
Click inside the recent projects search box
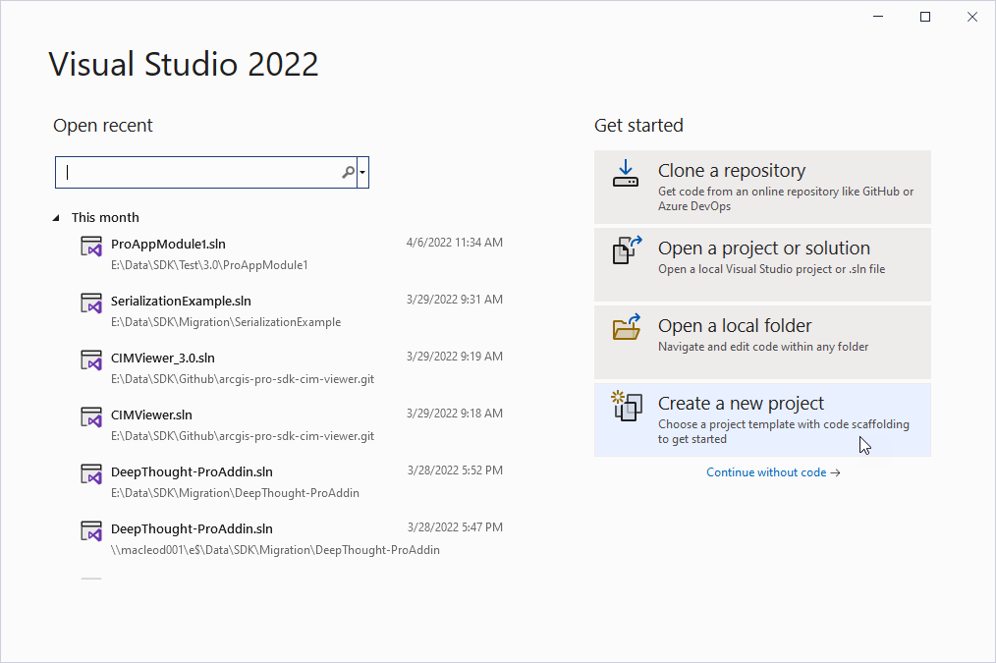coord(196,172)
